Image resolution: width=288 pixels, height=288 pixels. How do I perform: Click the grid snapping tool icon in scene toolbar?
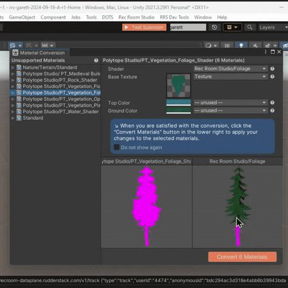(16, 45)
